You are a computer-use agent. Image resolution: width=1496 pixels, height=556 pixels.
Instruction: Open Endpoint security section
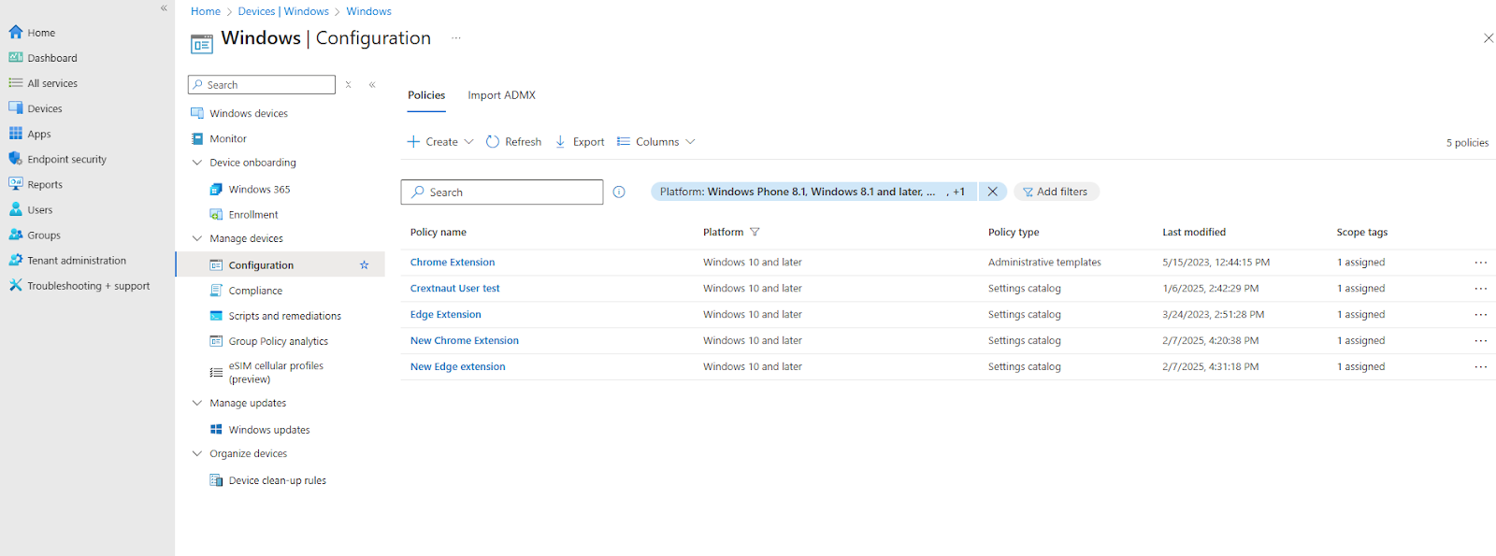[66, 159]
